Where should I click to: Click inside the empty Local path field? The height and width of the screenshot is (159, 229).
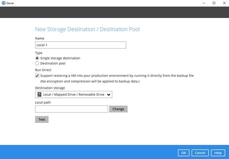tap(71, 109)
